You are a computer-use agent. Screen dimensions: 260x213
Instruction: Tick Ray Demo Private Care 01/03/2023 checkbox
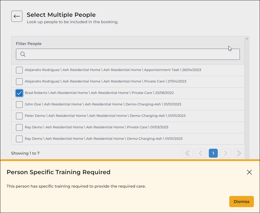[19, 127]
